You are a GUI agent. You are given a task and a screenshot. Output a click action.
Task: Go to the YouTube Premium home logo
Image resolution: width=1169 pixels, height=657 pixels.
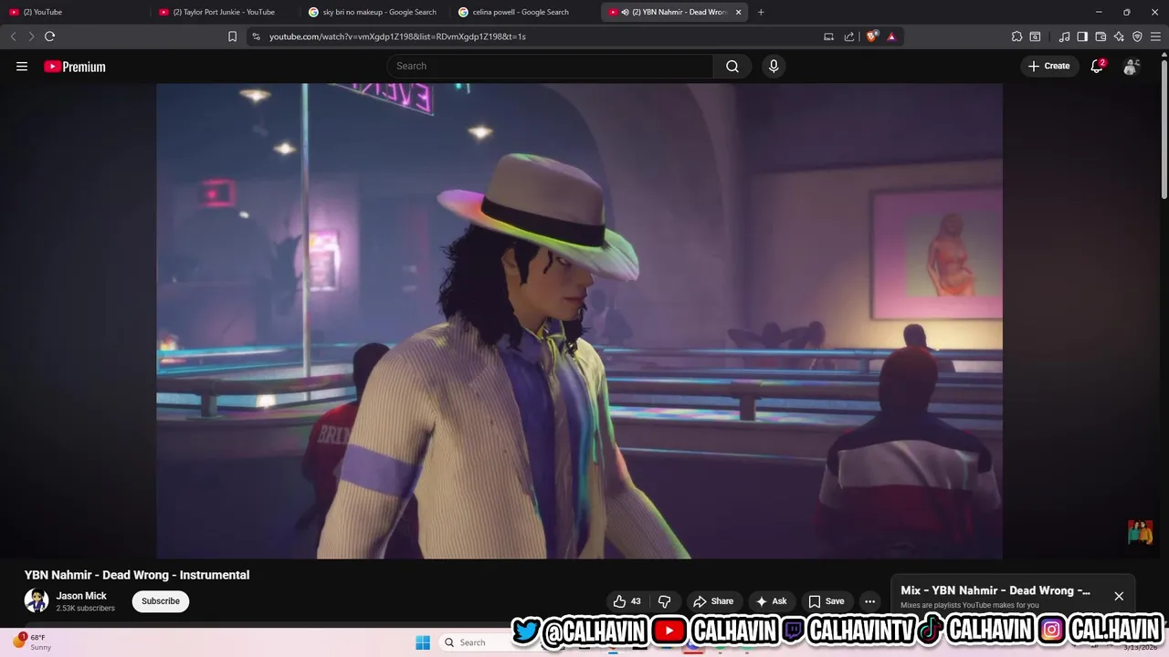pyautogui.click(x=75, y=67)
